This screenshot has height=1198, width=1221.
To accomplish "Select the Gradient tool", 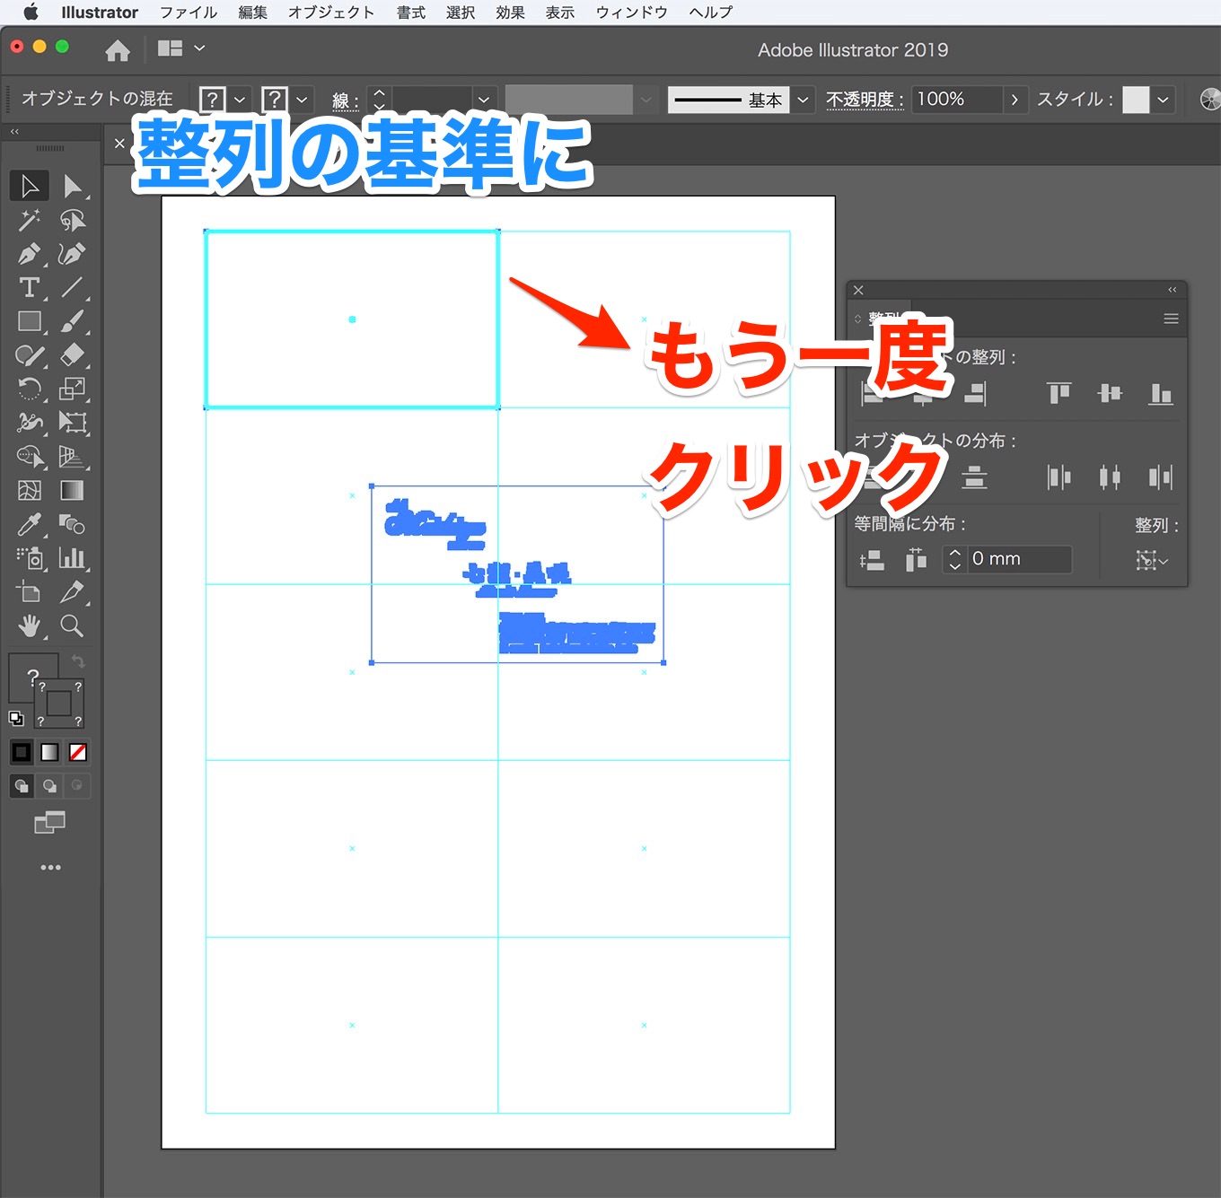I will click(x=72, y=490).
